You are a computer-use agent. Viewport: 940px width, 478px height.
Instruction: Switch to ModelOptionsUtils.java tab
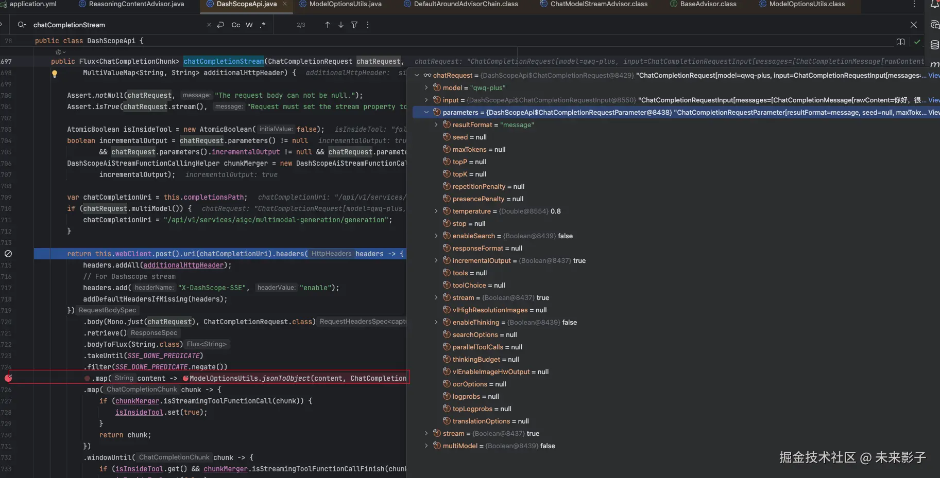[345, 4]
